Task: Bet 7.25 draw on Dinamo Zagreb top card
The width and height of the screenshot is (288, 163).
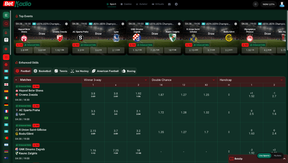Action: [x=155, y=50]
